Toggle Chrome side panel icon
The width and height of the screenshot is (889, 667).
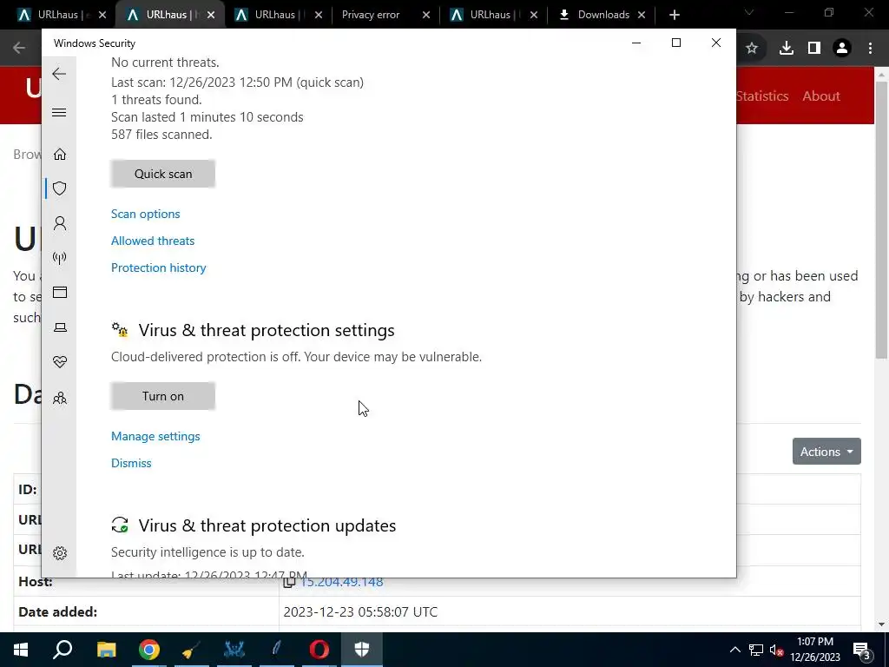[x=814, y=49]
